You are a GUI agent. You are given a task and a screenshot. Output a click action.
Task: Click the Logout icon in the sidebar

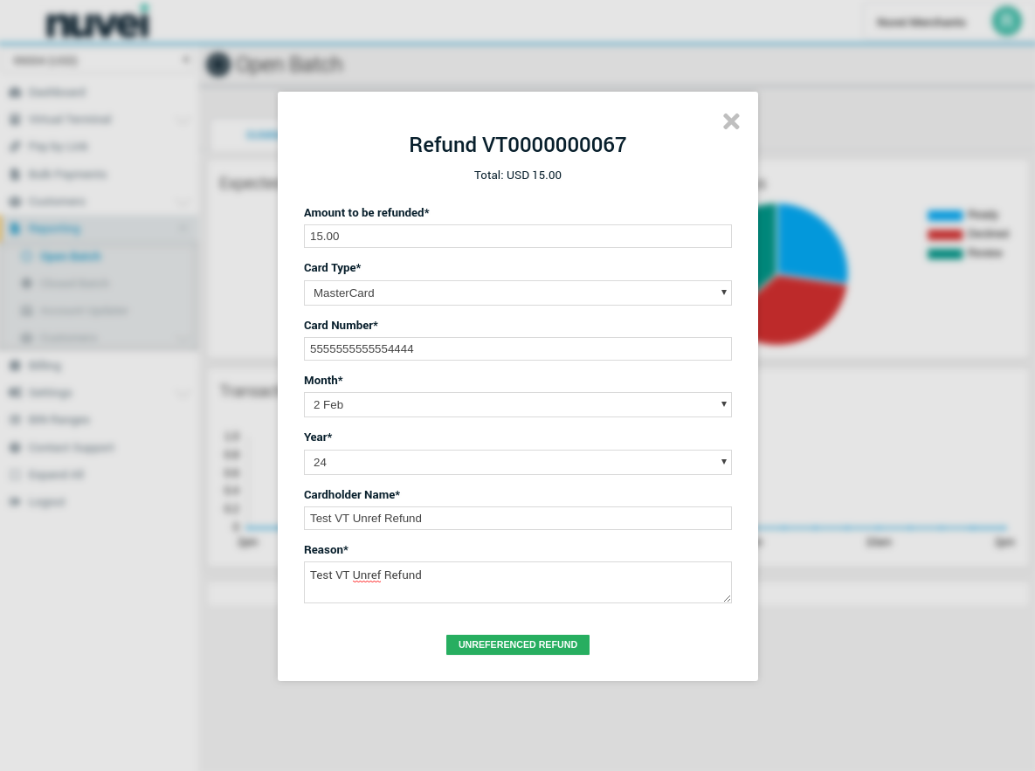pos(15,502)
